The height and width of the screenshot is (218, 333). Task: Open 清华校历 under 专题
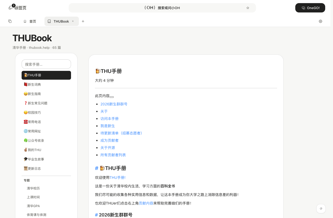pos(46,188)
